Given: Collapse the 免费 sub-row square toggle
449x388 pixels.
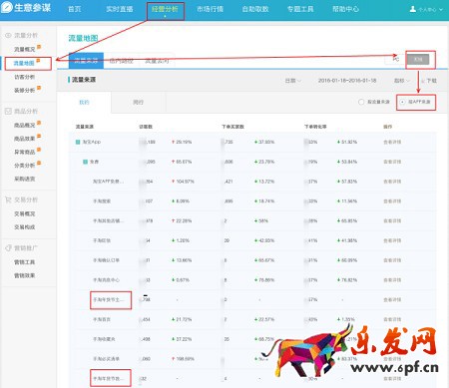Looking at the screenshot, I should tap(85, 162).
